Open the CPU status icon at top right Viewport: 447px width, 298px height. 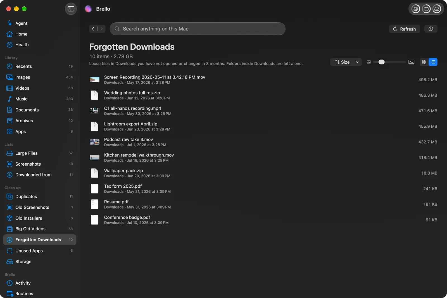416,9
